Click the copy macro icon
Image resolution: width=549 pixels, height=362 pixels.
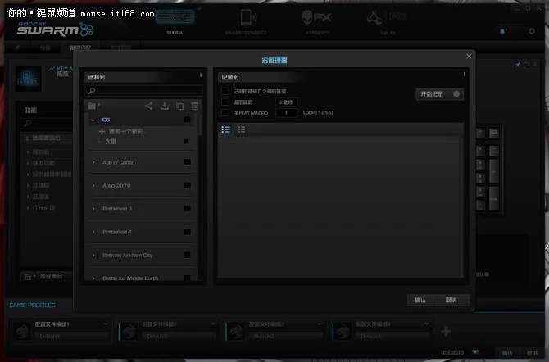[x=179, y=106]
